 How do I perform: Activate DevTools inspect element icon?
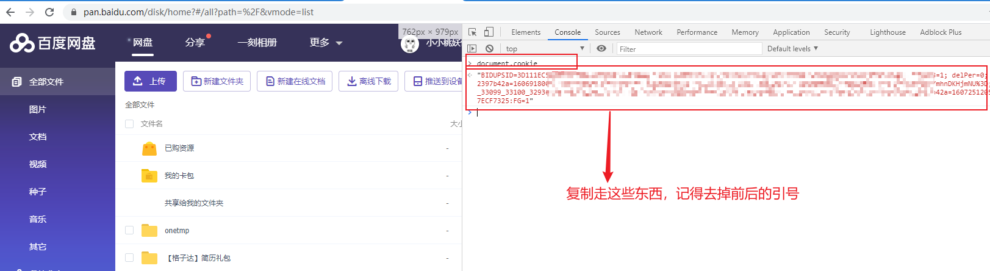(473, 32)
